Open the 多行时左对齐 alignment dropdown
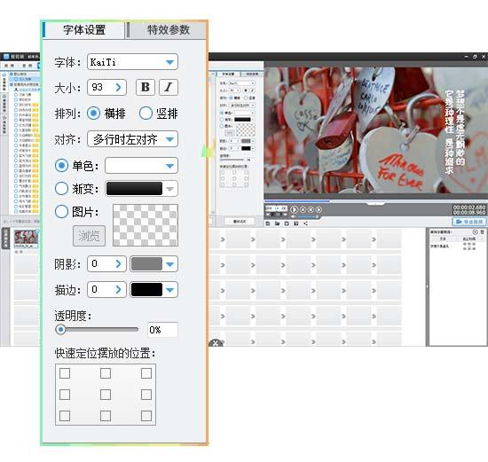The width and height of the screenshot is (488, 462). (x=132, y=139)
